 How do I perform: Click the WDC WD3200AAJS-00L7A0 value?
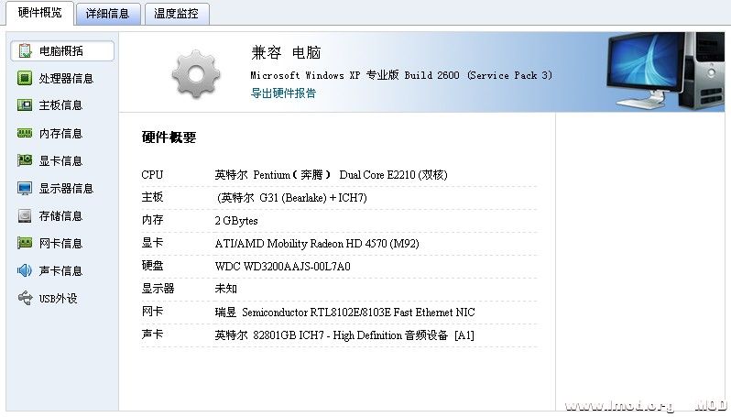coord(282,267)
